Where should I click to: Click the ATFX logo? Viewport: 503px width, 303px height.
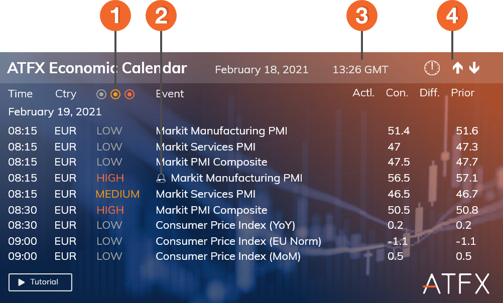(456, 283)
